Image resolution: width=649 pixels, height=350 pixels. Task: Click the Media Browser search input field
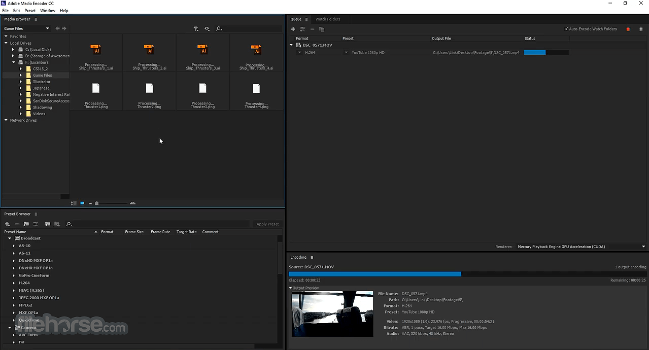pos(253,29)
